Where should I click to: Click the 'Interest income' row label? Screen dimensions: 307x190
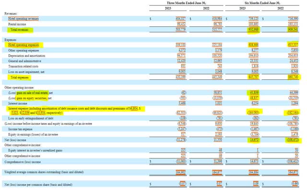pos(18,103)
